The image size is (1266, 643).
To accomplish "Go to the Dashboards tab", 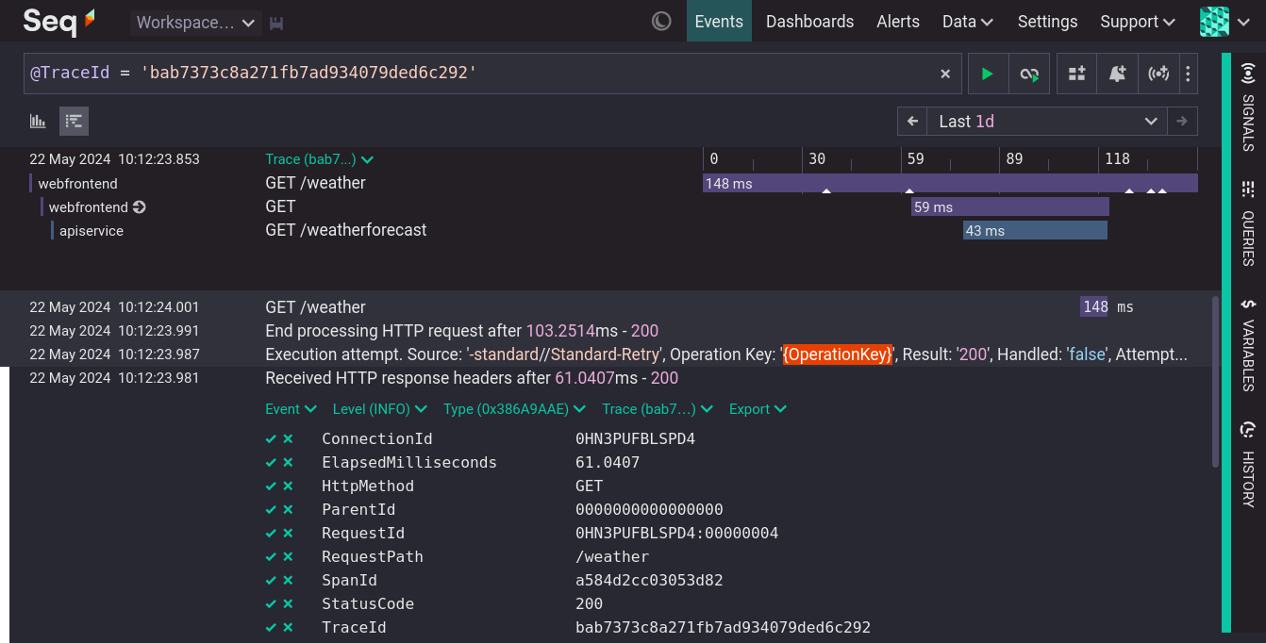I will (809, 21).
